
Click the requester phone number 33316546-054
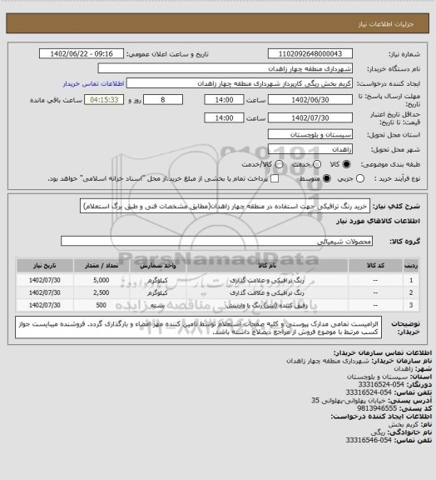click(369, 440)
